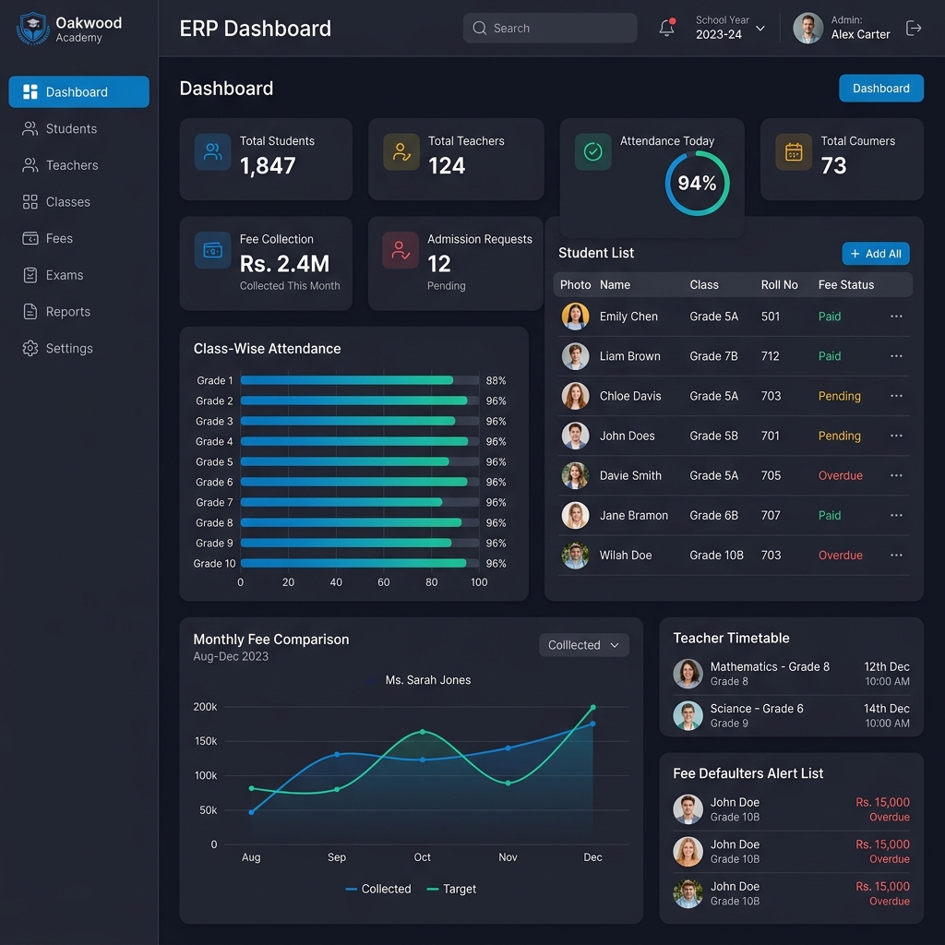
Task: Open row options for Emily Chen
Action: click(896, 317)
